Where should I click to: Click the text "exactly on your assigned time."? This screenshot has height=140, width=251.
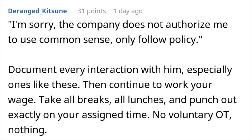[79, 115]
